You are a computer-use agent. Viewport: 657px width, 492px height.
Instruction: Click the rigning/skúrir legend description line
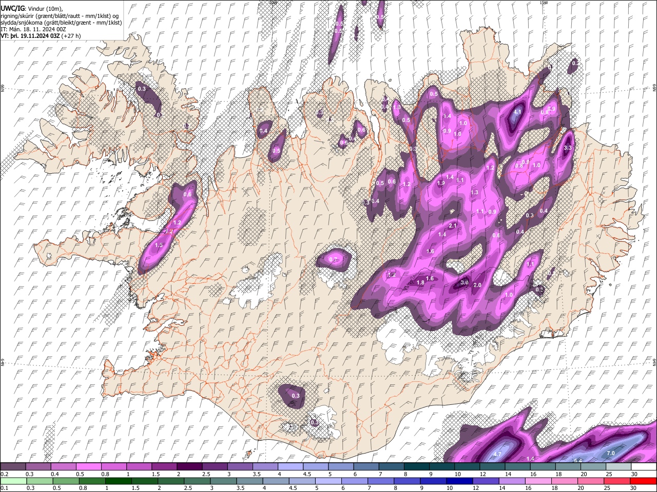tap(60, 15)
